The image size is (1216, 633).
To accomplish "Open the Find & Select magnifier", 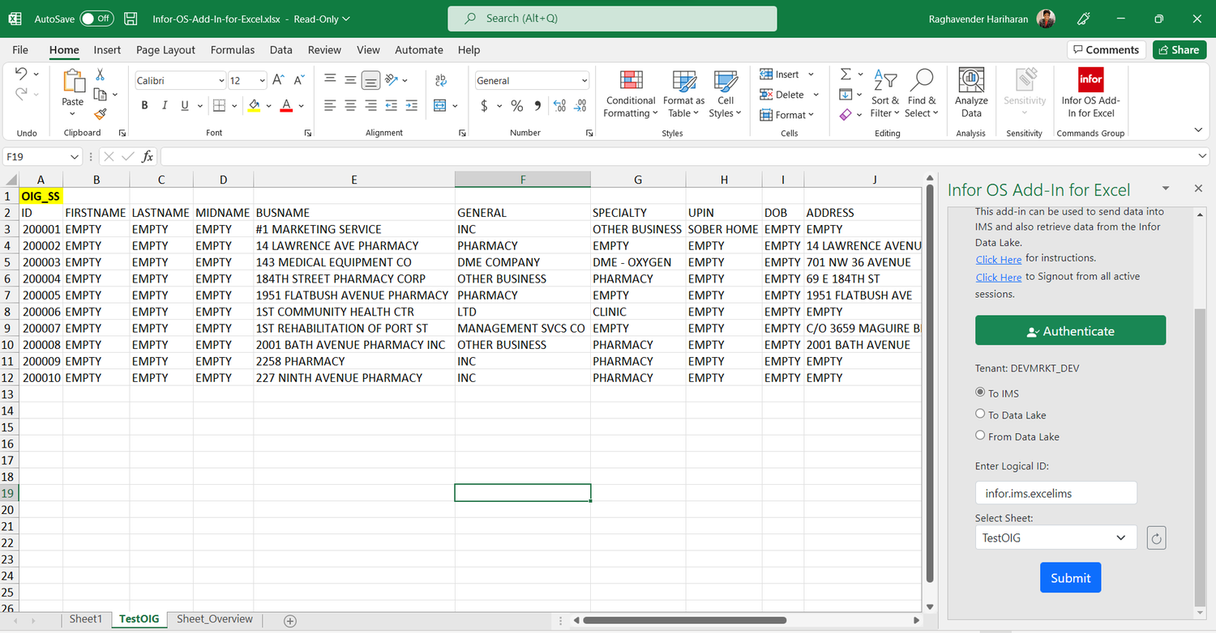I will pos(921,94).
